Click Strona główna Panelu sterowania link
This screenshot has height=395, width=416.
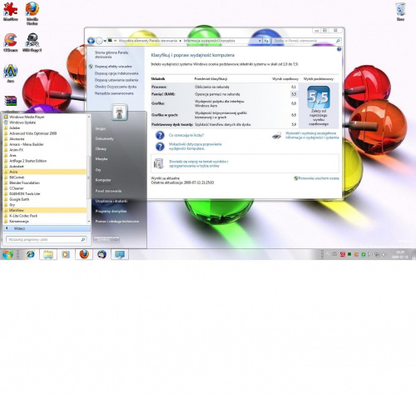coord(111,55)
